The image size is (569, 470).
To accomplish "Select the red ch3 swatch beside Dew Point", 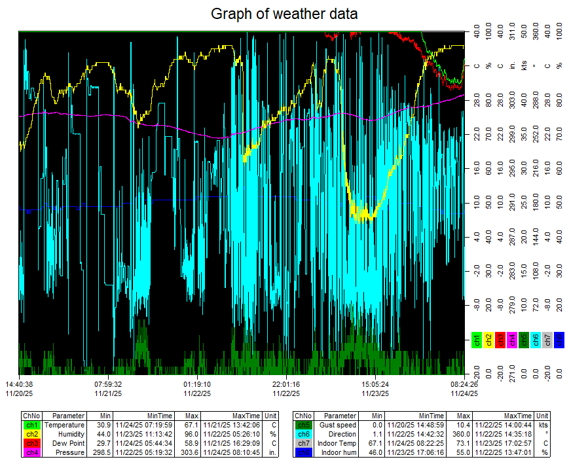I will (31, 443).
